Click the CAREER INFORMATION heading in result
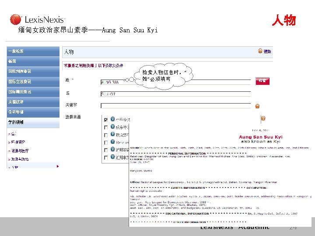The width and height of the screenshot is (315, 236). click(188, 188)
